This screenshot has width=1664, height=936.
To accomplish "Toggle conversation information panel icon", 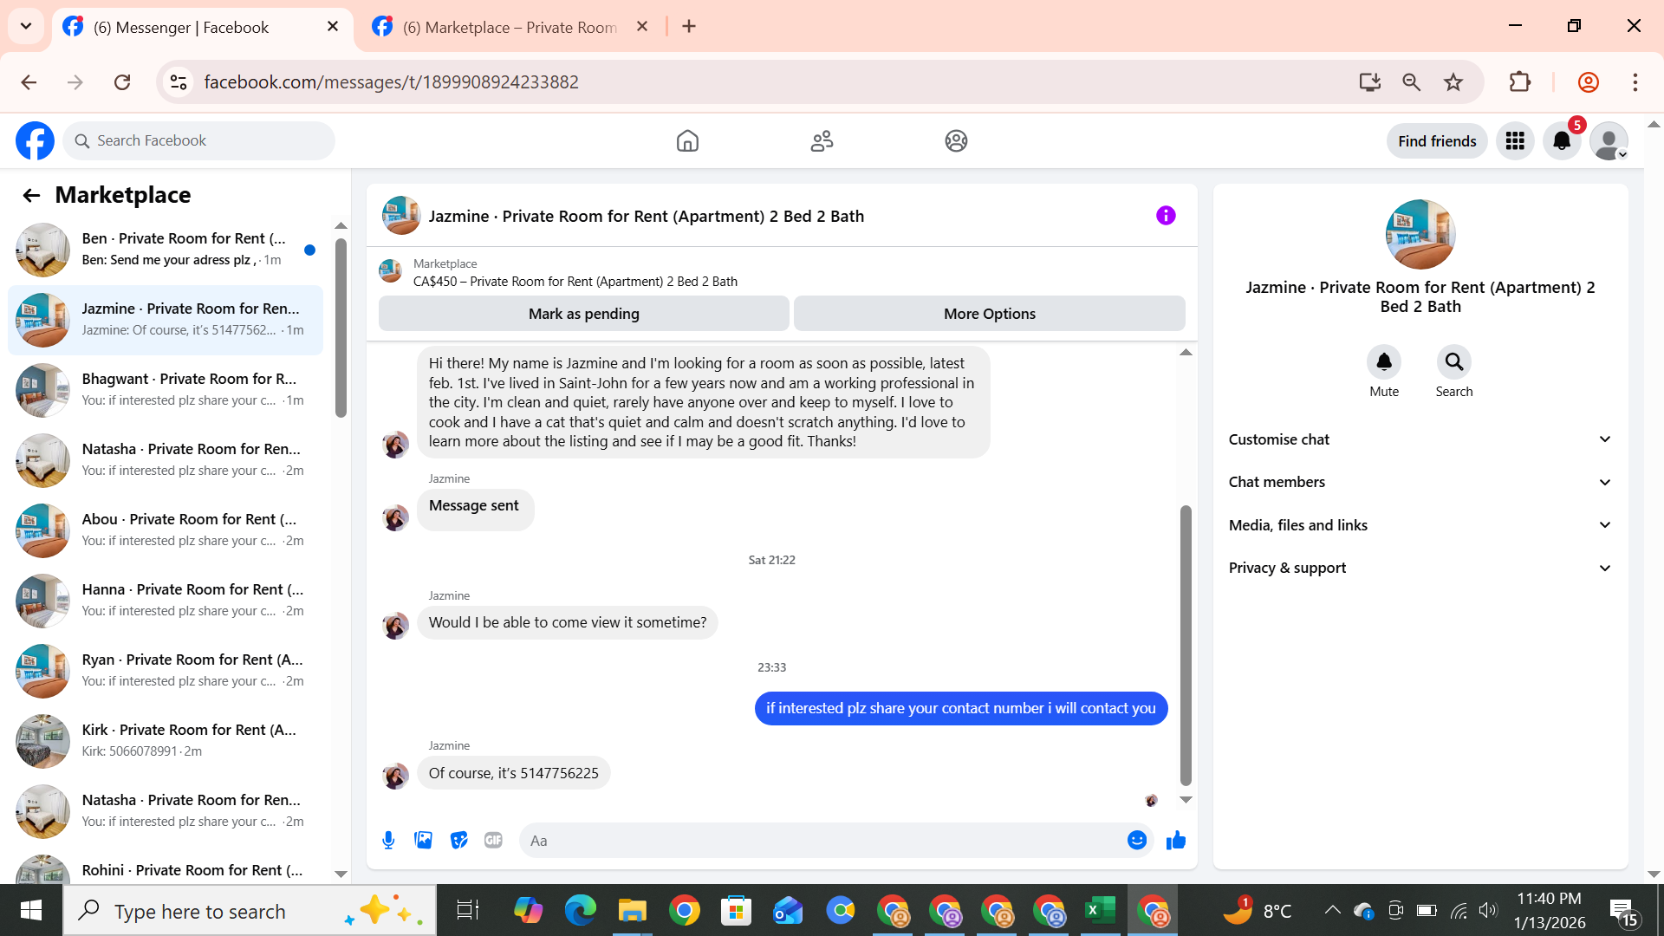I will click(x=1166, y=216).
